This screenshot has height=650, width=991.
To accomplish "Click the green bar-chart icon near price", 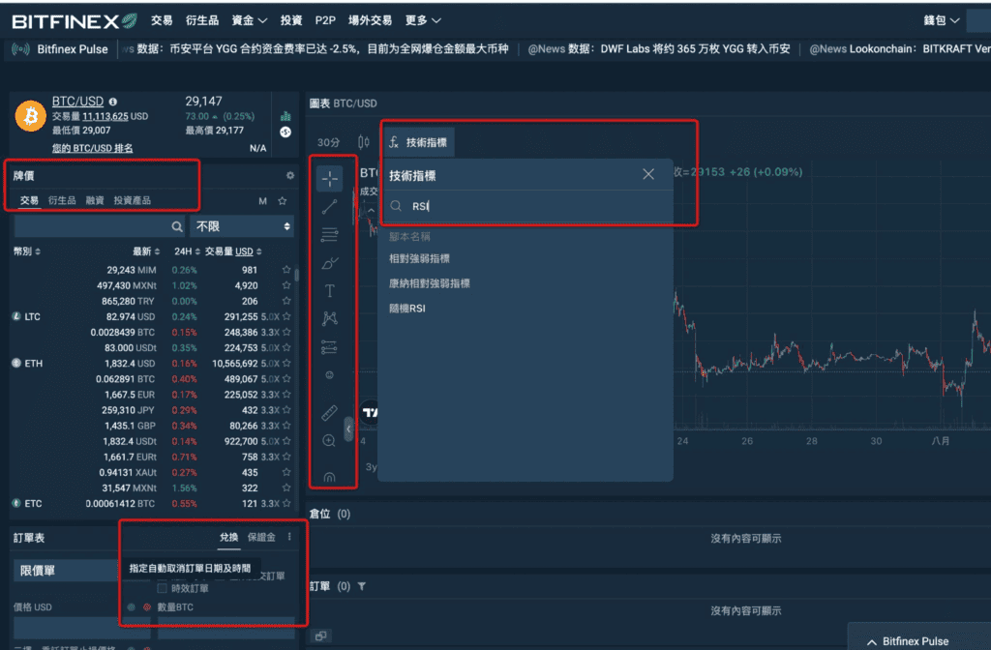I will point(285,116).
